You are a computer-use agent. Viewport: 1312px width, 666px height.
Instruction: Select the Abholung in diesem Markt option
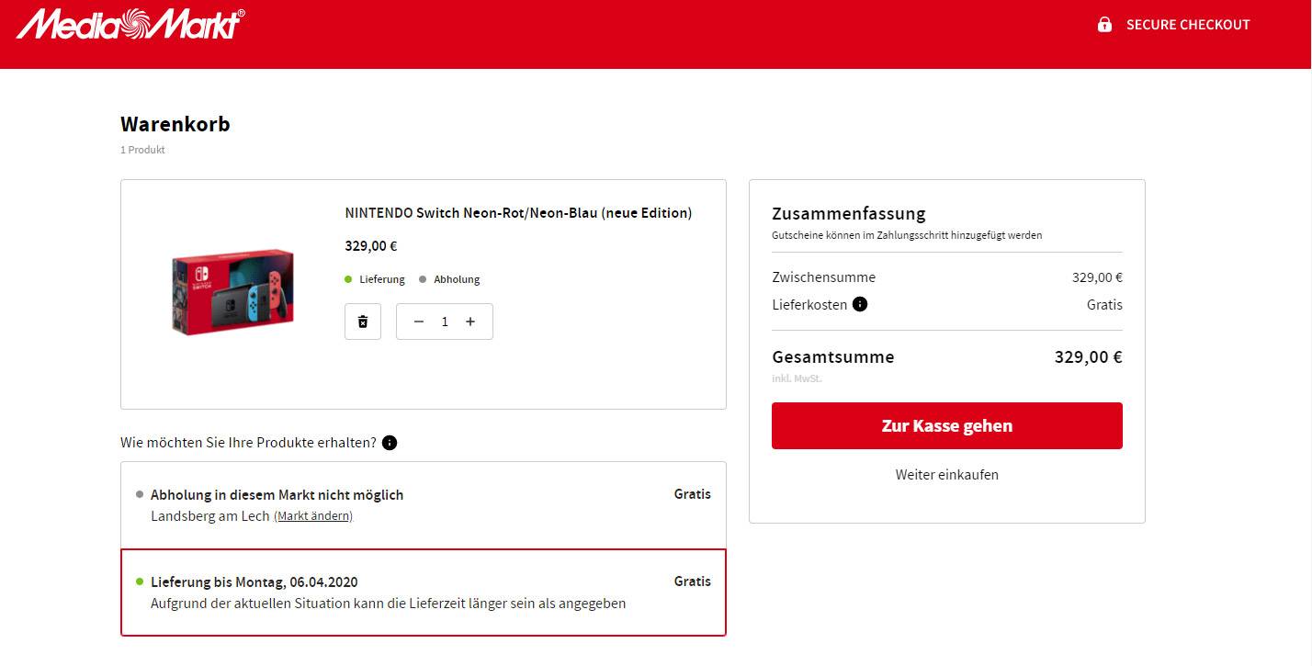[x=424, y=505]
